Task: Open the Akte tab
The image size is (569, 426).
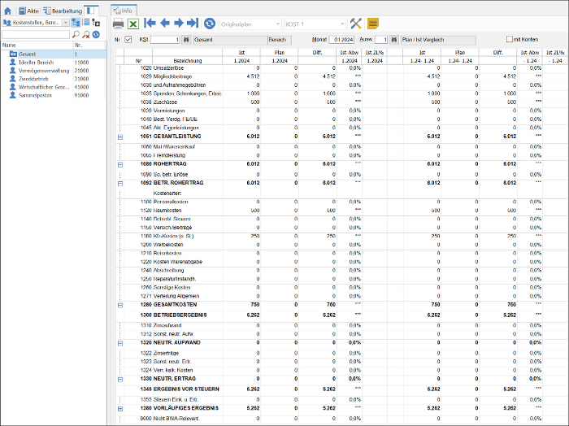Action: (28, 11)
